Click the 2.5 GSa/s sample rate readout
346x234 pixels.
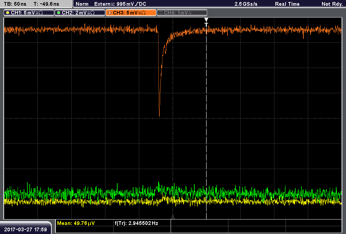coord(246,4)
